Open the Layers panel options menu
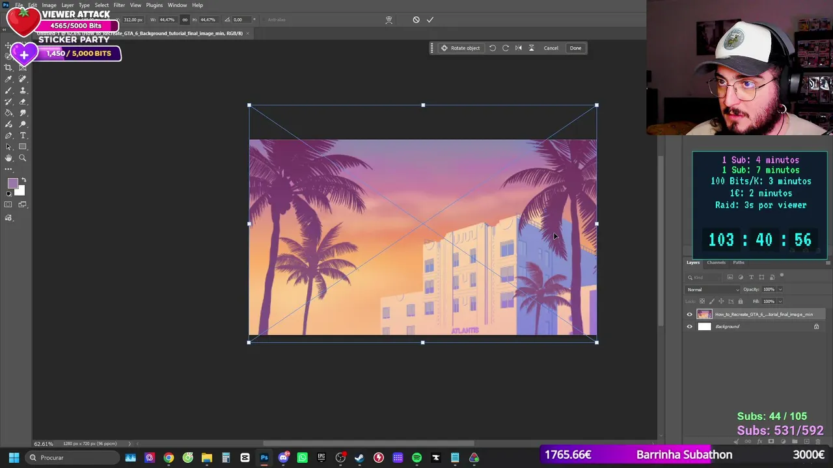Image resolution: width=833 pixels, height=468 pixels. pyautogui.click(x=828, y=263)
